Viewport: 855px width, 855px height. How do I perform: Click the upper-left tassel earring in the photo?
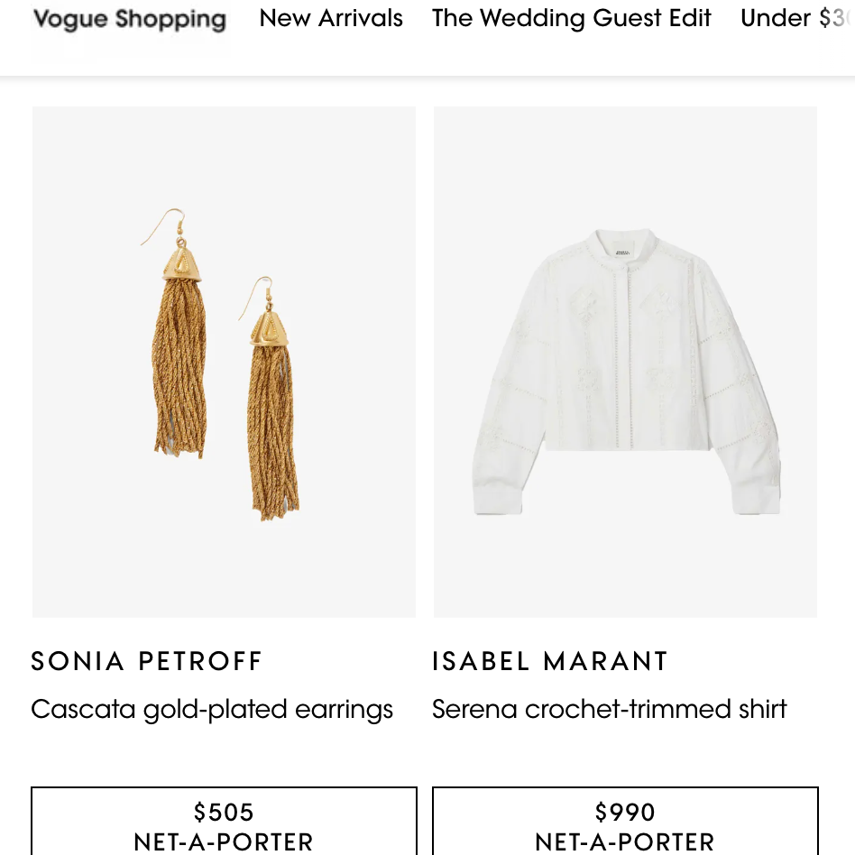pyautogui.click(x=180, y=352)
